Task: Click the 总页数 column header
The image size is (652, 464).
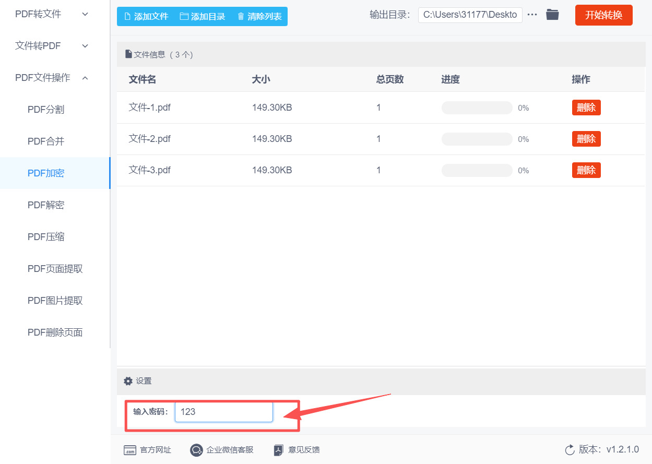Action: pyautogui.click(x=390, y=79)
